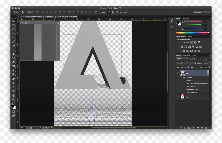This screenshot has height=143, width=222.
Task: Switch to the Swatches tab
Action: tap(186, 18)
